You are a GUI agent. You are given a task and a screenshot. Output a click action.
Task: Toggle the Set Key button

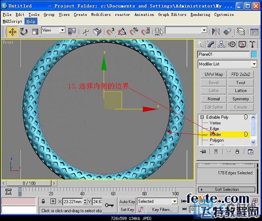click(127, 210)
